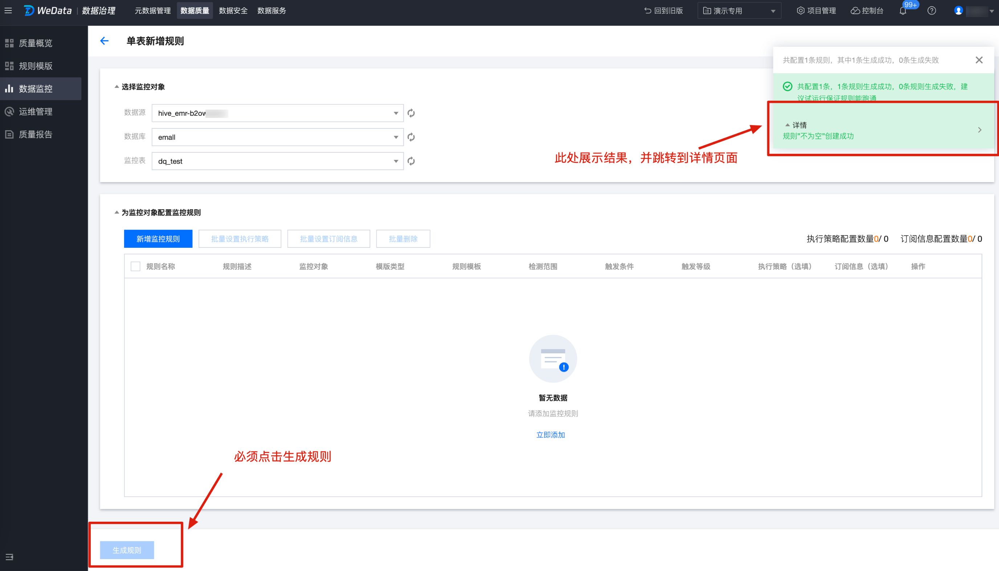Viewport: 999px width, 571px height.
Task: Collapse the 选择监控对象 section
Action: pyautogui.click(x=117, y=87)
